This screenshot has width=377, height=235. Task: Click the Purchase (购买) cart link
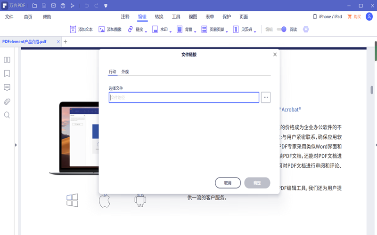point(354,17)
